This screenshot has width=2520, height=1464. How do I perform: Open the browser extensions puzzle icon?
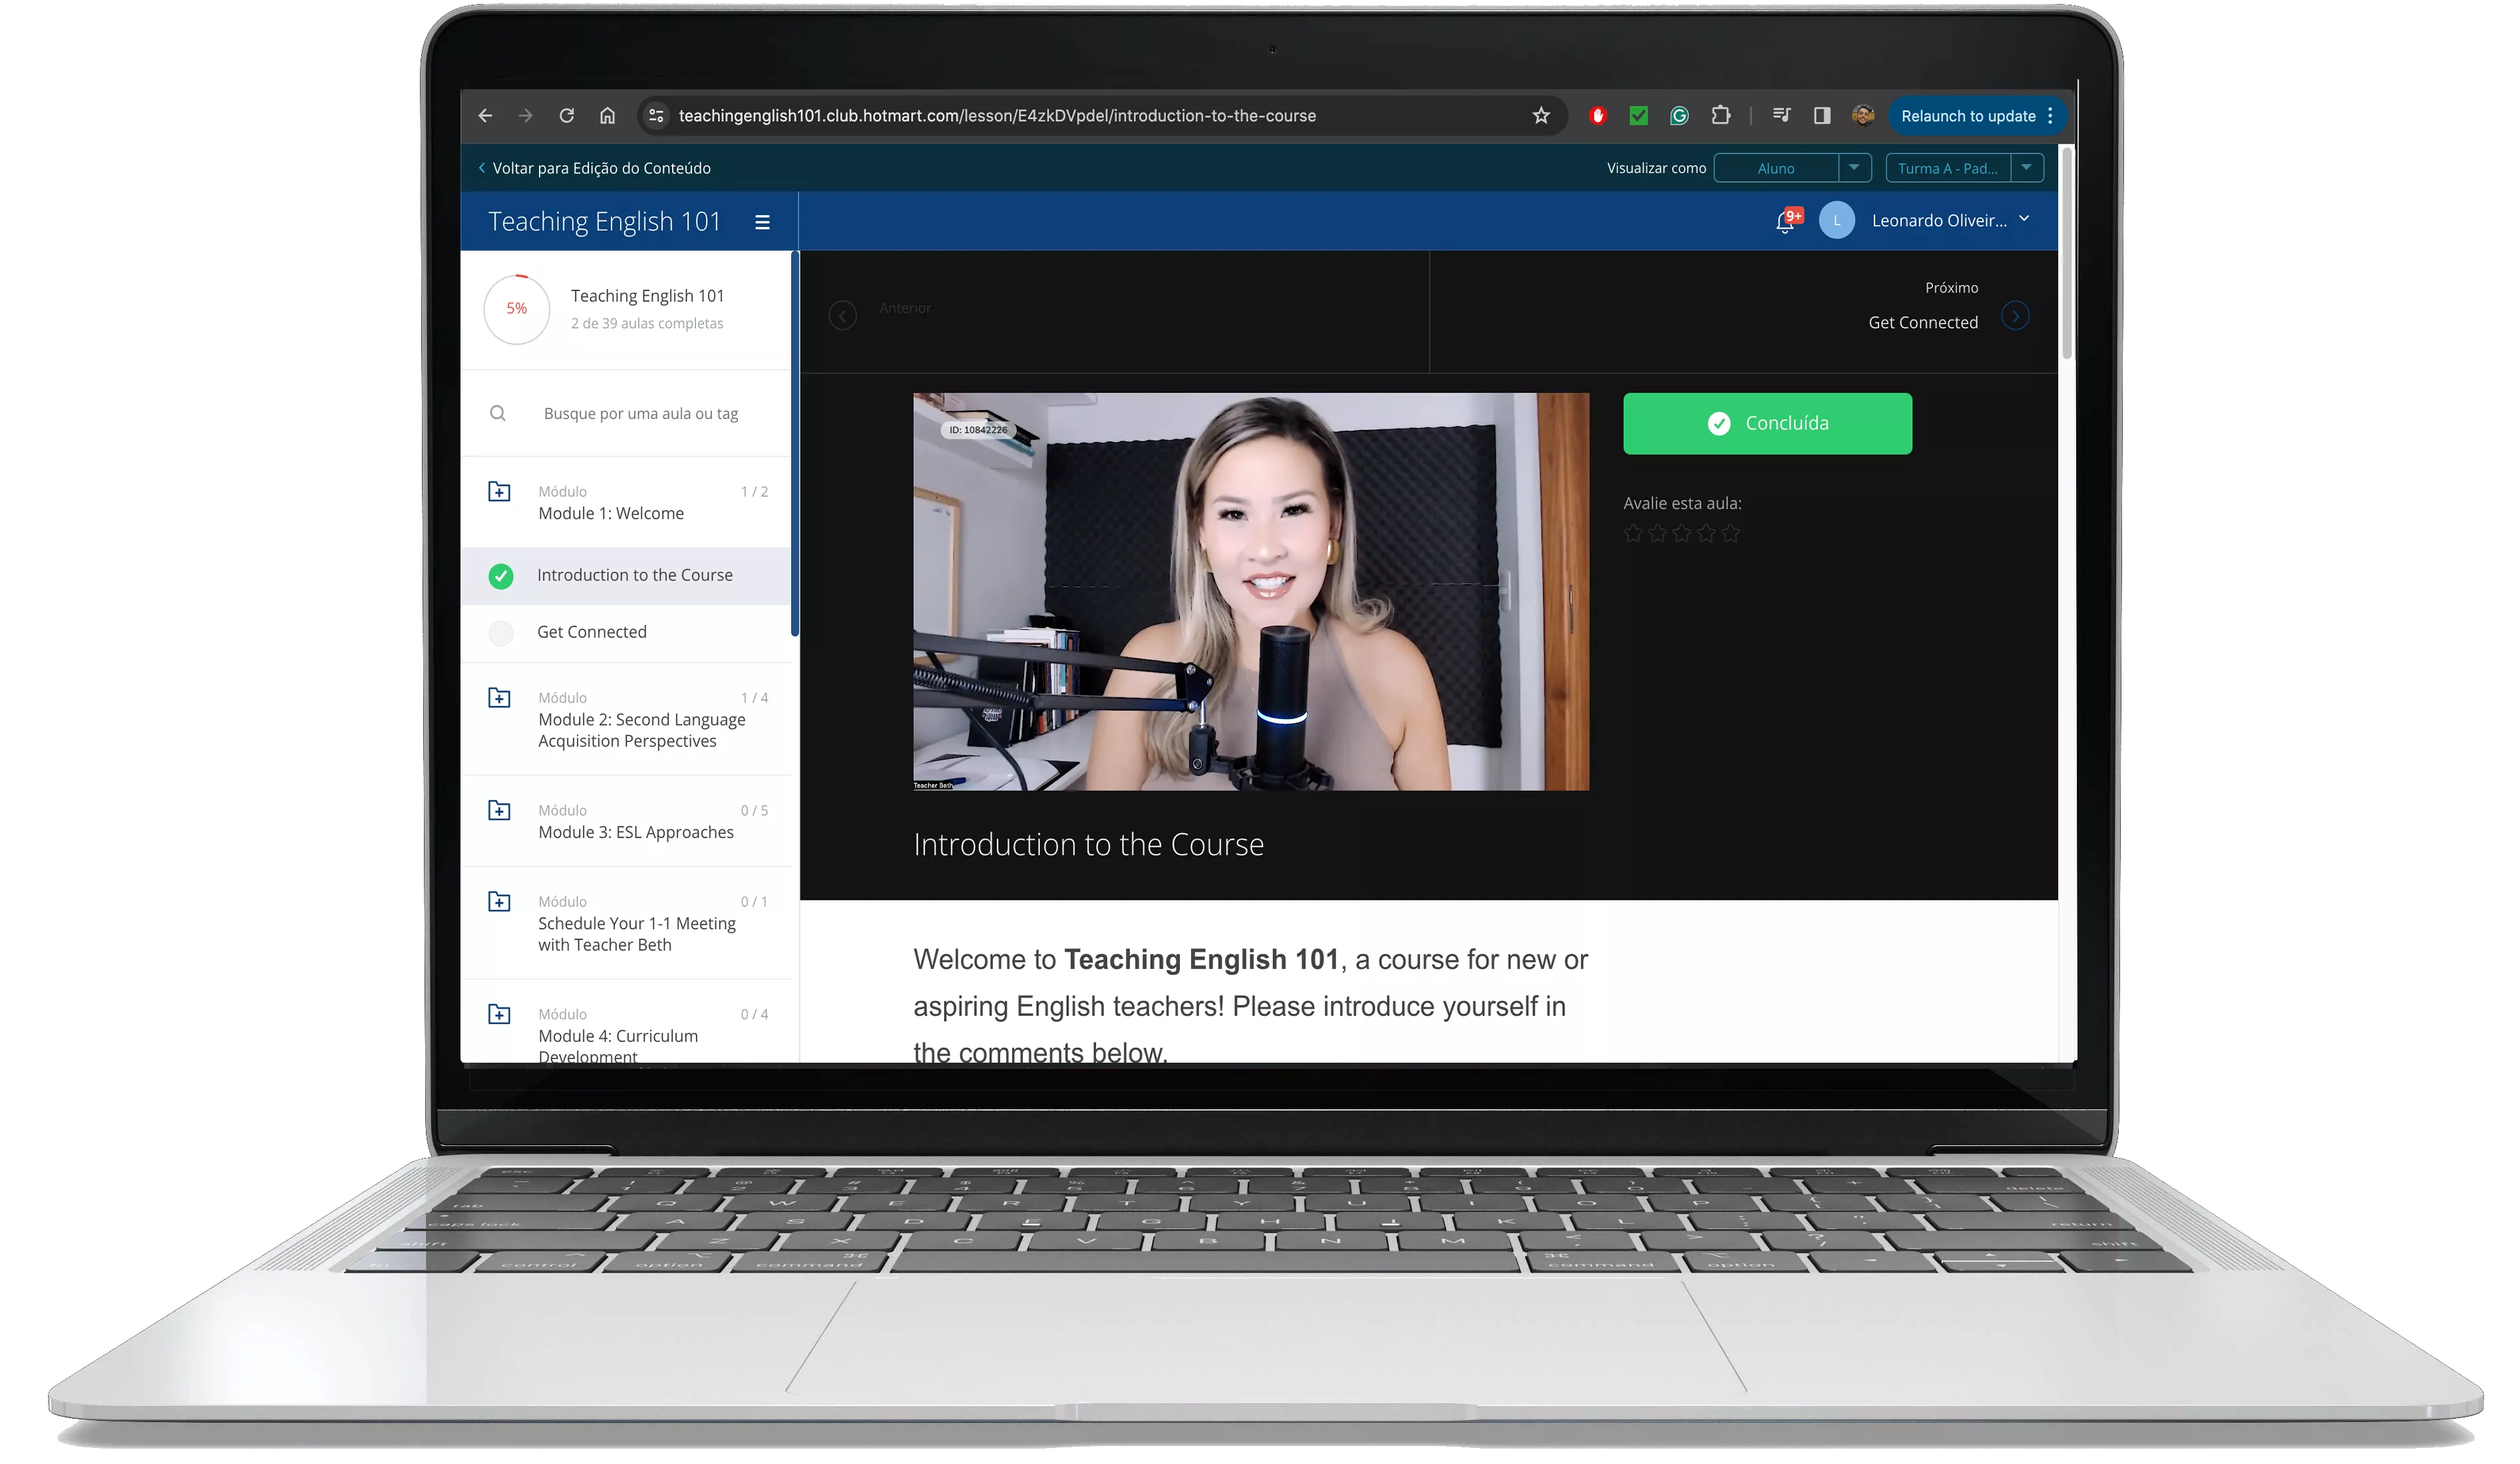point(1720,116)
